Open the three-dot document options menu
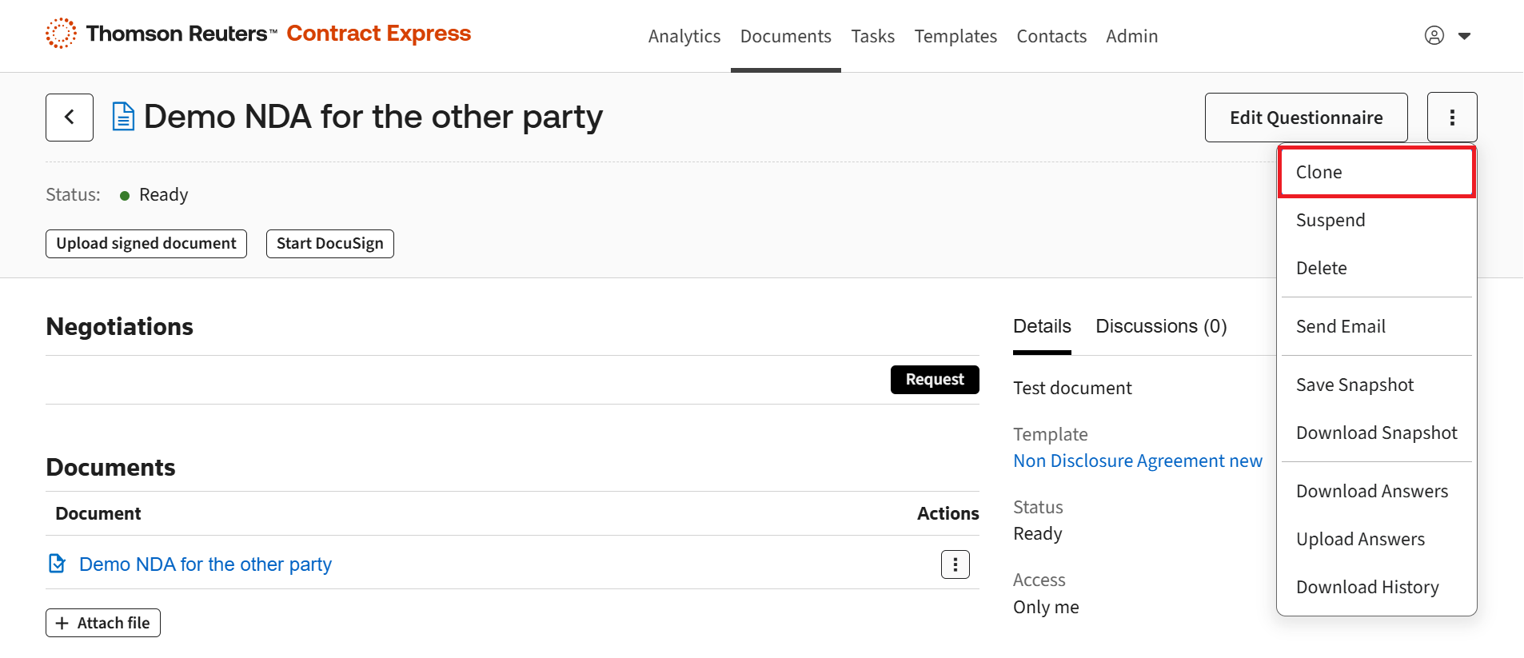Screen dimensions: 1524x658 [x=1452, y=118]
